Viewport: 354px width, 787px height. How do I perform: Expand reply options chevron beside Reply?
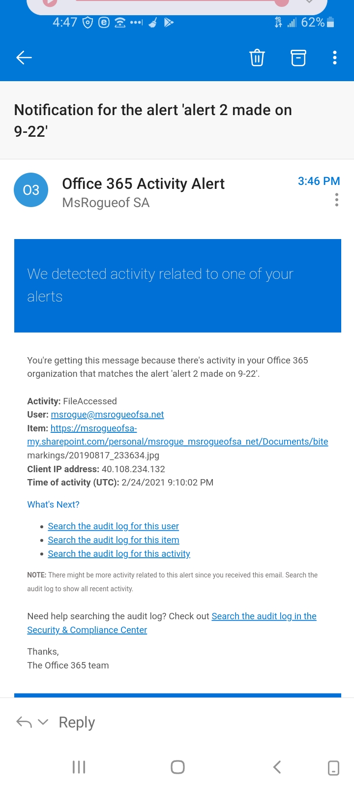(x=43, y=722)
